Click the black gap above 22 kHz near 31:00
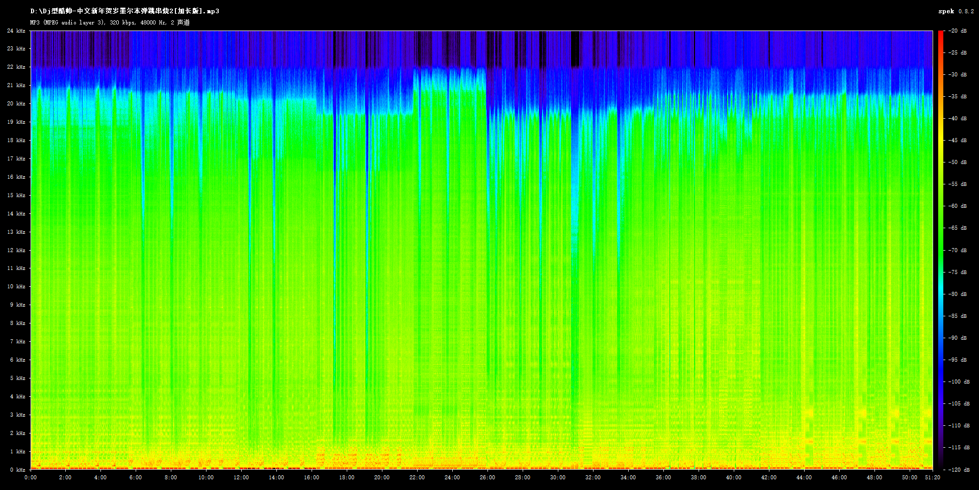Viewport: 979px width, 490px height. 575,48
